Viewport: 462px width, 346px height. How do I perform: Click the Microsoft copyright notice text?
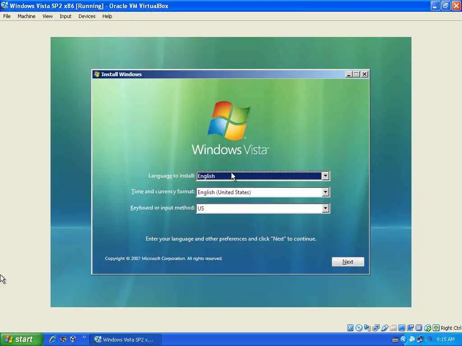[x=163, y=258]
